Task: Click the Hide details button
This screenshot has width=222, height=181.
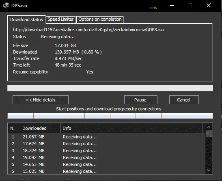Action: pyautogui.click(x=41, y=100)
